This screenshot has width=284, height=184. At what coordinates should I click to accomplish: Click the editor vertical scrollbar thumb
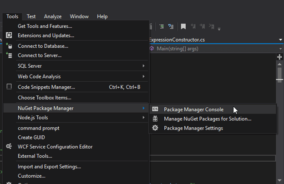tap(280, 72)
